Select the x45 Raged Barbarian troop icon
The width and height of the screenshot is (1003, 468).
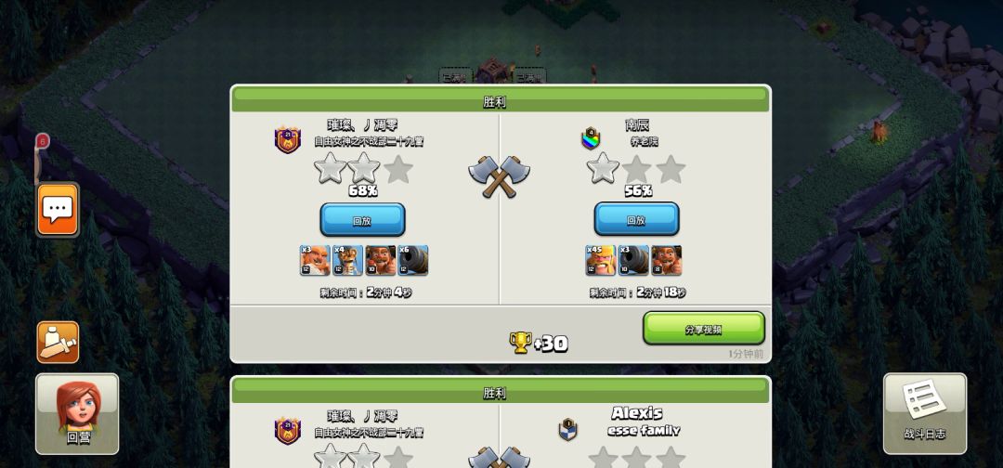[x=601, y=260]
